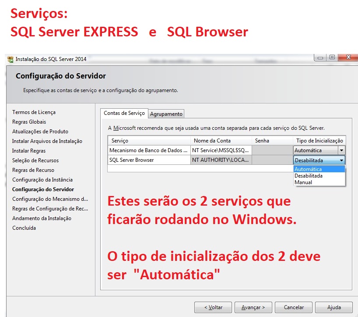
Task: Click Configuração do Servidor step in sidebar
Action: pyautogui.click(x=43, y=189)
